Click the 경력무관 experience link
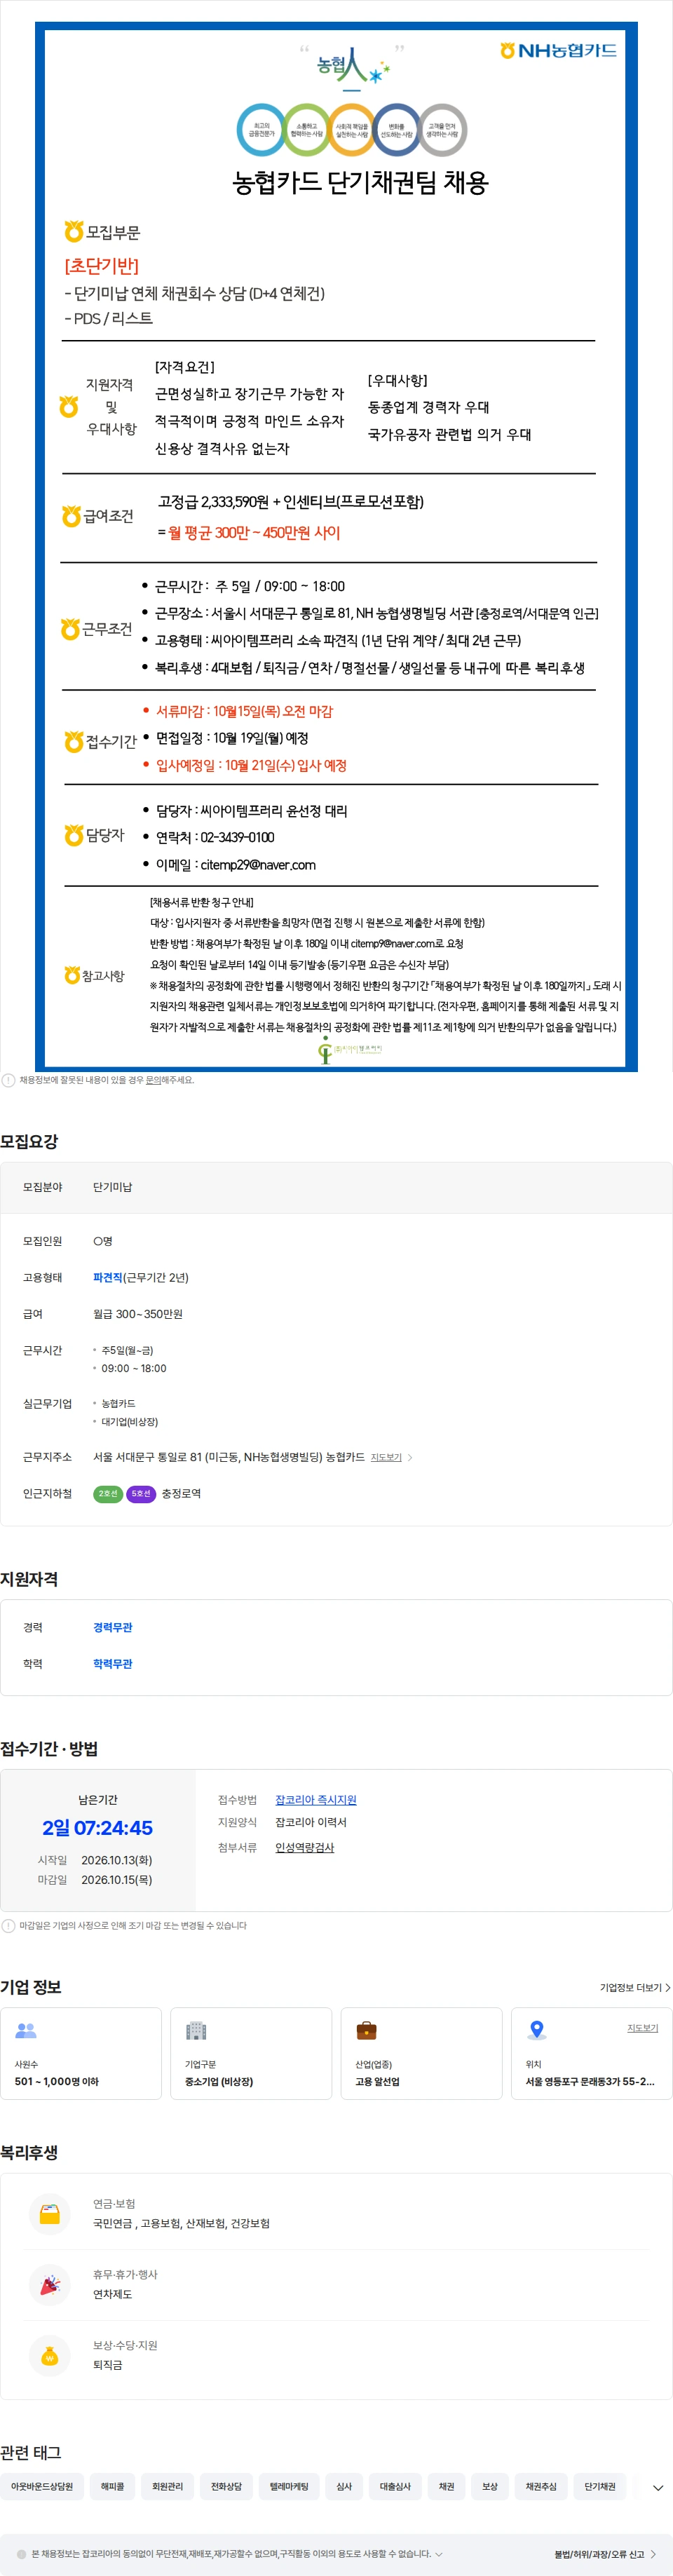Screen dimensions: 673x2576 113,1627
